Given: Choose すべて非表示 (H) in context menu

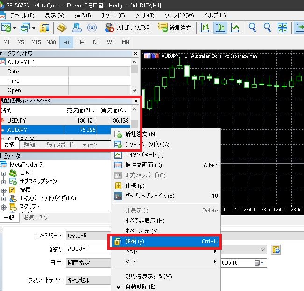Looking at the screenshot, I should [x=166, y=221].
